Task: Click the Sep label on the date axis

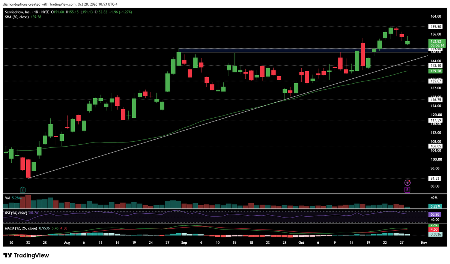Action: coord(184,243)
